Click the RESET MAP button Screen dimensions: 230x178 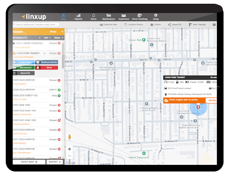(x=29, y=162)
